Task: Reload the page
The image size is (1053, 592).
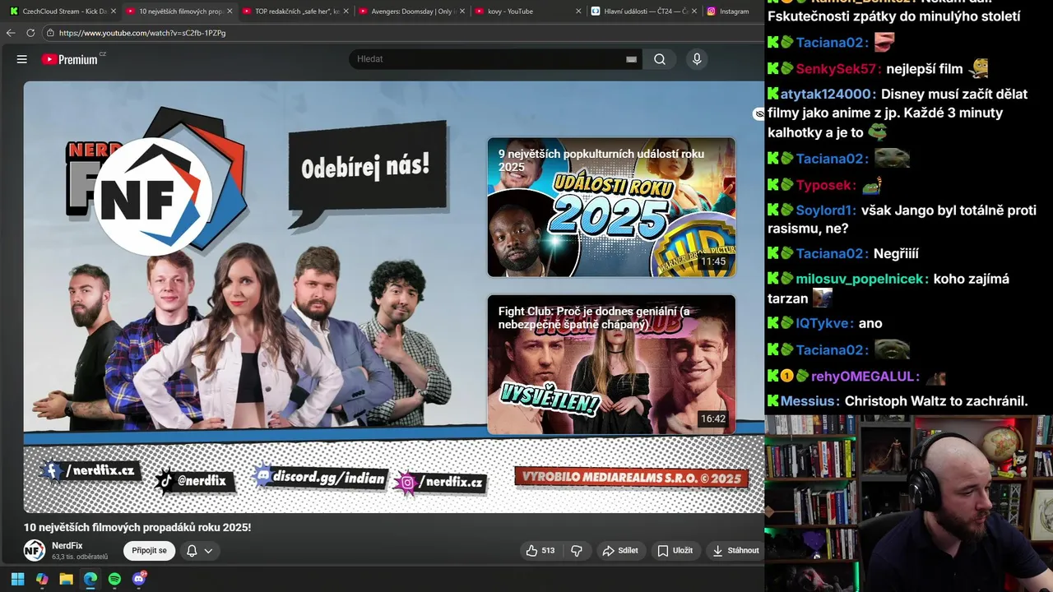Action: click(30, 33)
